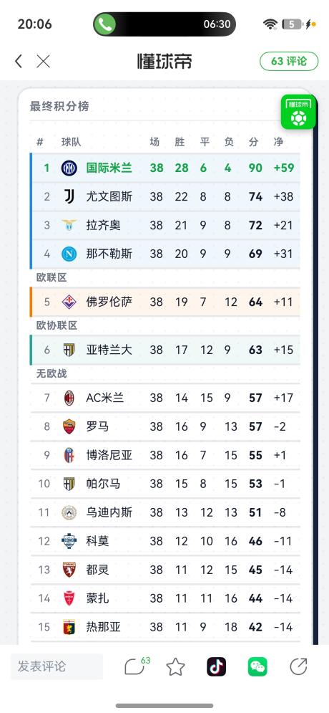The image size is (329, 713).
Task: Tap the Napoli club crest
Action: coord(69,254)
